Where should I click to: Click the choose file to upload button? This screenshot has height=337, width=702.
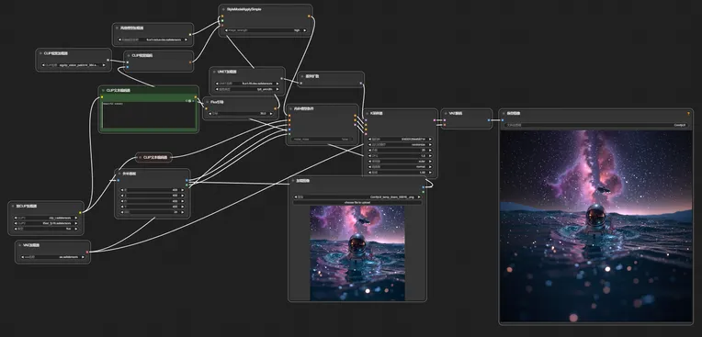pos(357,202)
